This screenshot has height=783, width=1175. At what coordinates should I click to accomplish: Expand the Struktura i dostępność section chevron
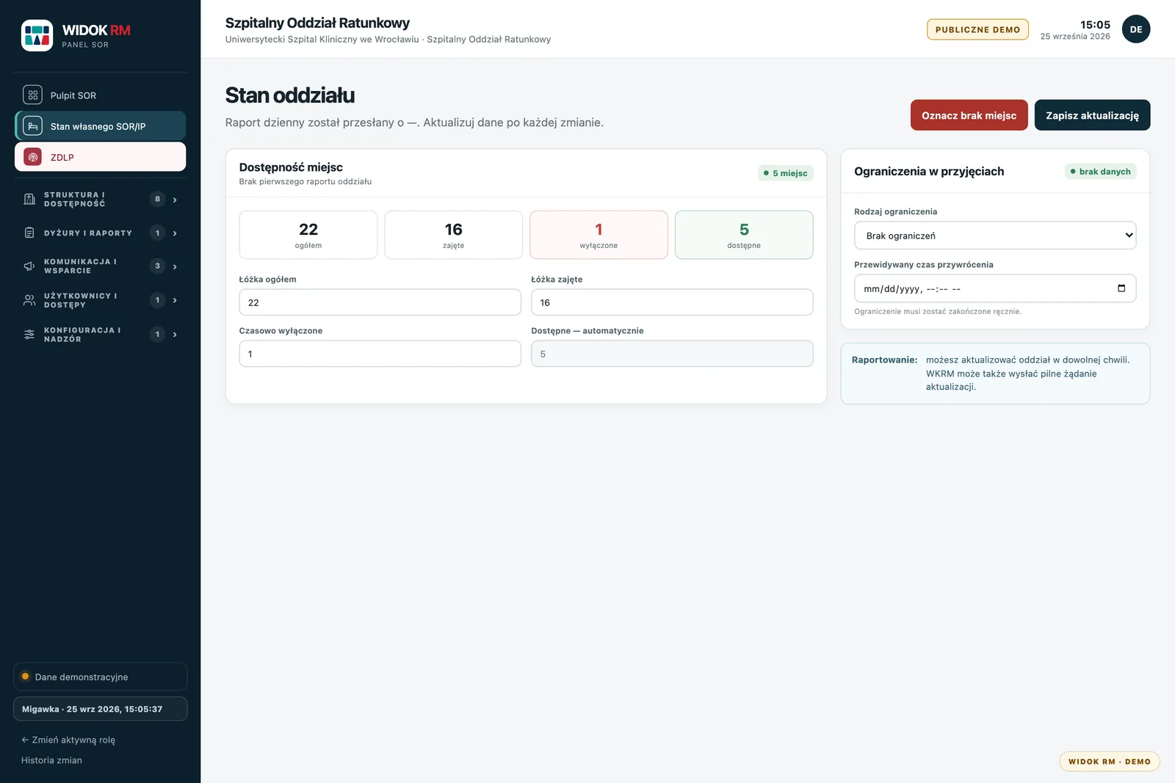[x=175, y=200]
